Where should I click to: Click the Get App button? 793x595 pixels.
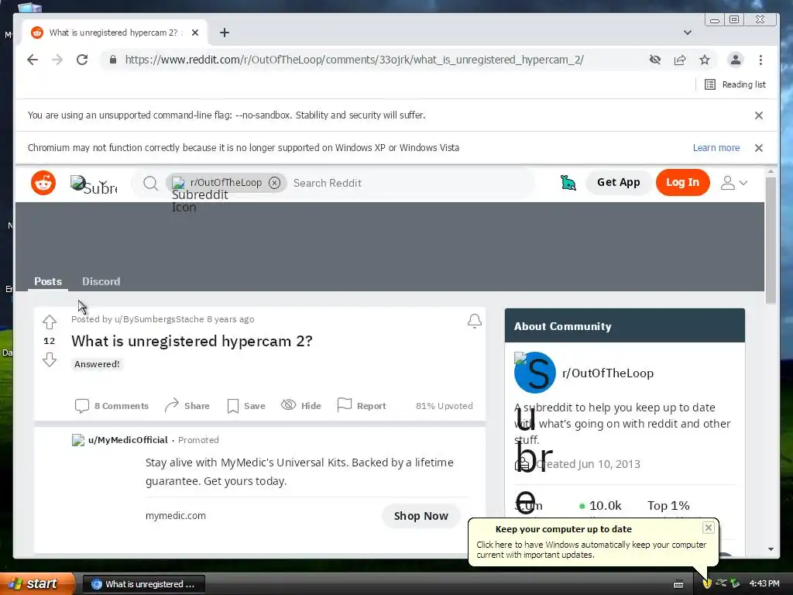618,182
